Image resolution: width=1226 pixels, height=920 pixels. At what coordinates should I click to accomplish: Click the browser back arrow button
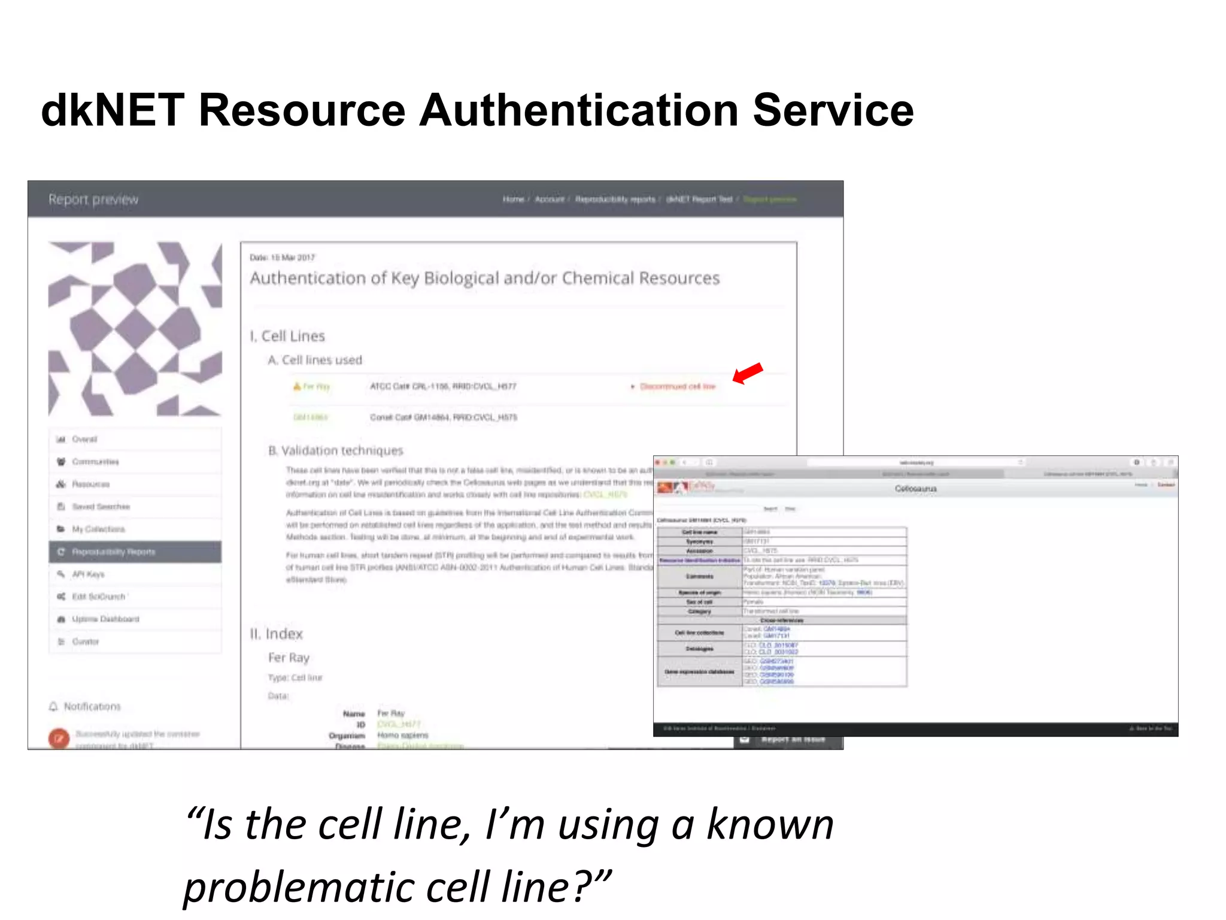point(684,462)
